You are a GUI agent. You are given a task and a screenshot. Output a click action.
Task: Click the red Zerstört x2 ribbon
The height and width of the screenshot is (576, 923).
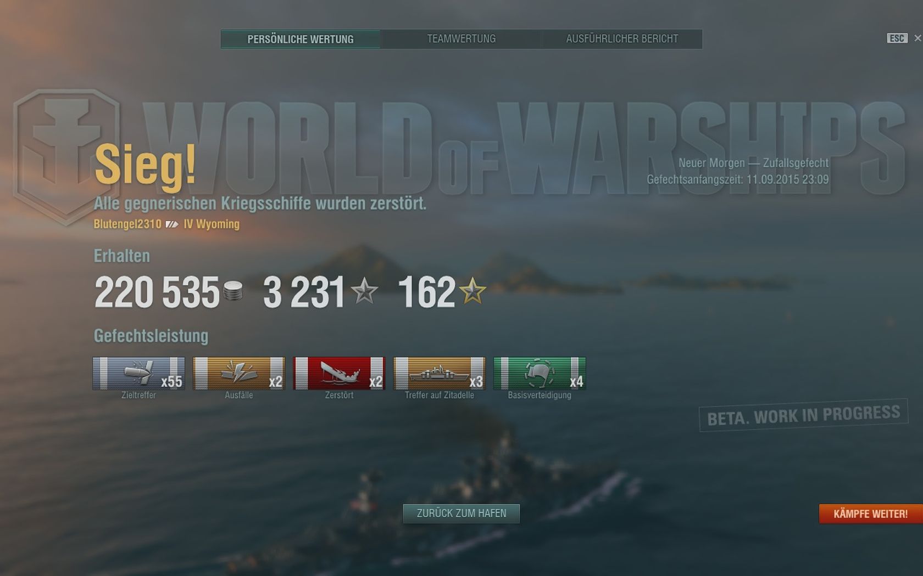(339, 373)
